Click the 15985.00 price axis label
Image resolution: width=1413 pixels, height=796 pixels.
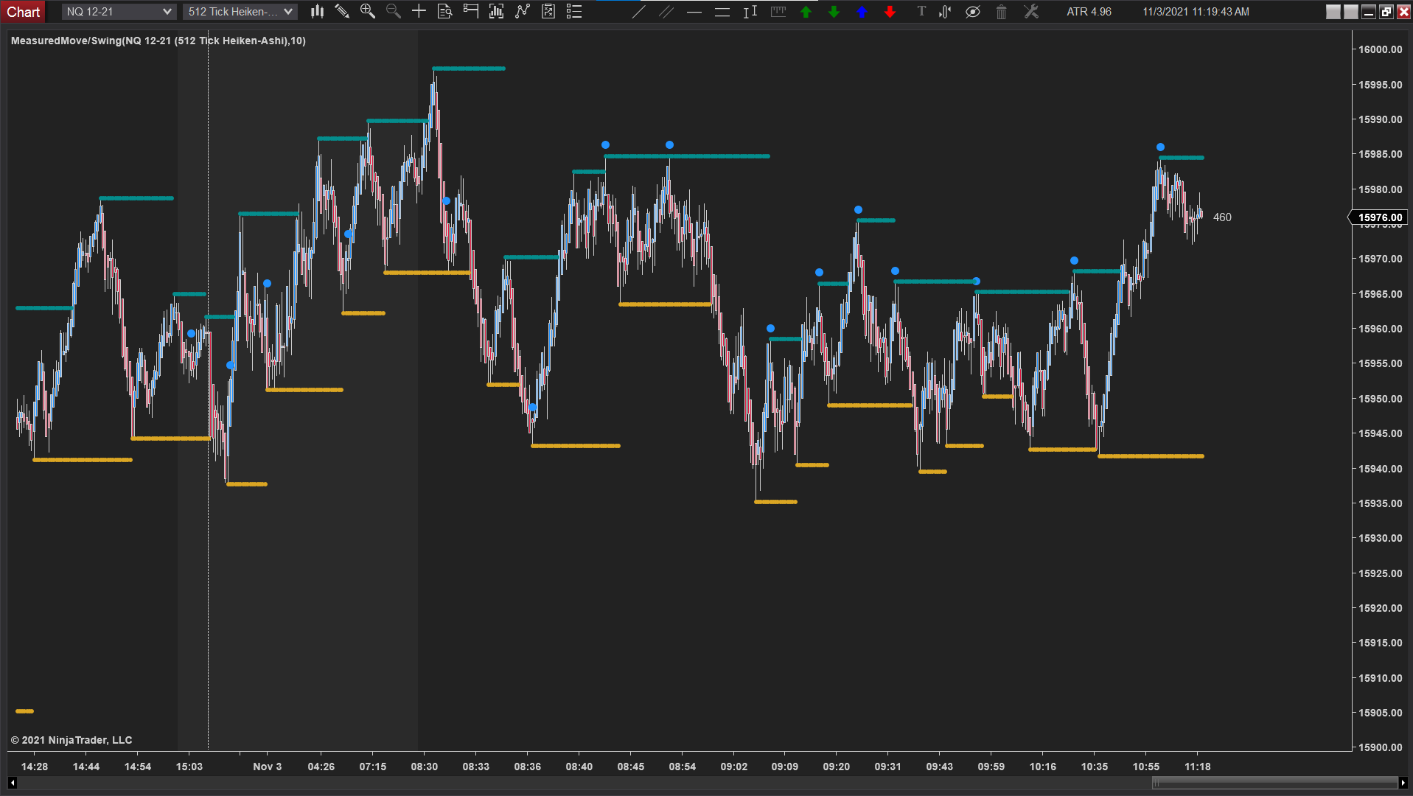tap(1381, 154)
